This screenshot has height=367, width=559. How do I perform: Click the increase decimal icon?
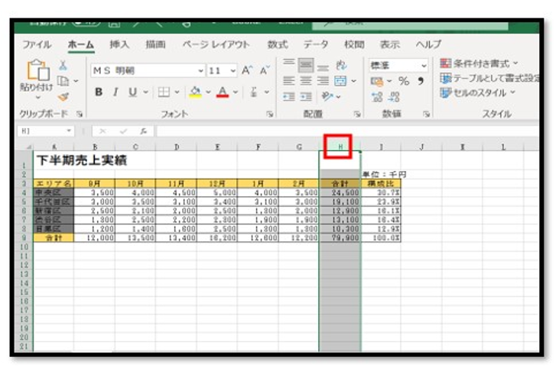click(377, 97)
